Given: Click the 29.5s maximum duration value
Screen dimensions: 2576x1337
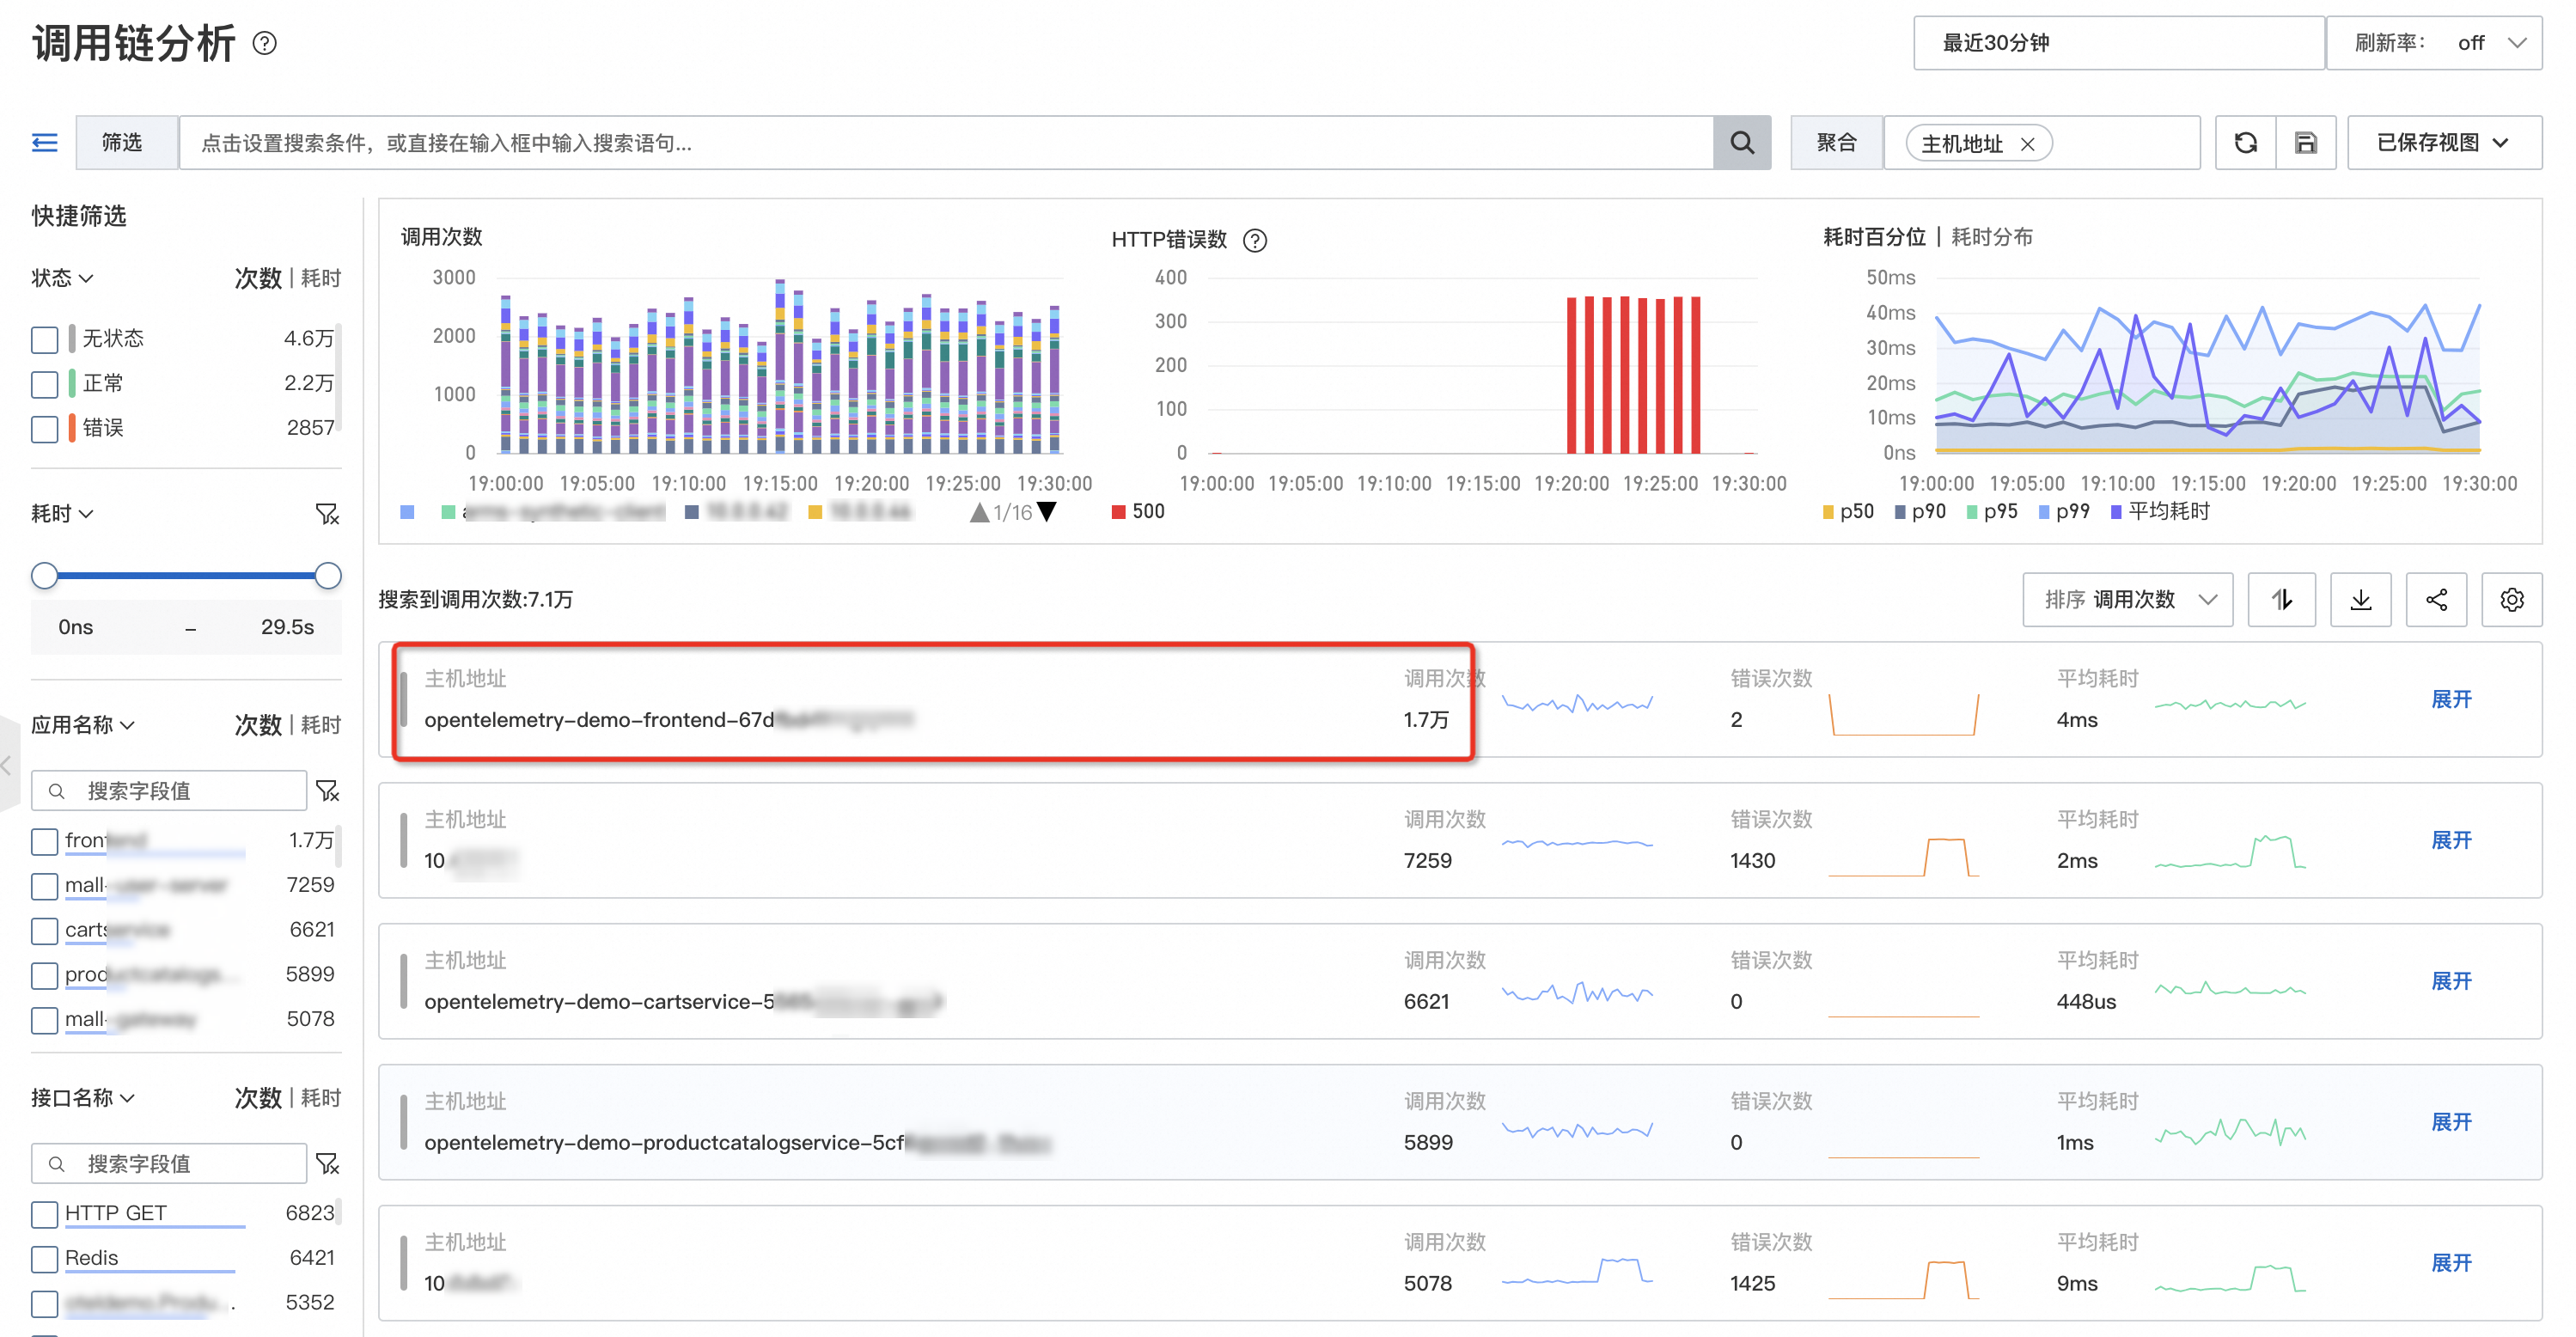Looking at the screenshot, I should (287, 627).
